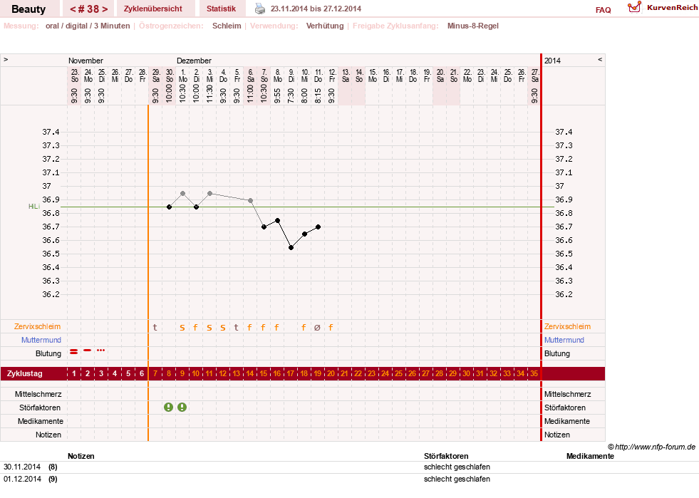The image size is (699, 498).
Task: Go to previous cycle using the < arrow
Action: (x=73, y=9)
